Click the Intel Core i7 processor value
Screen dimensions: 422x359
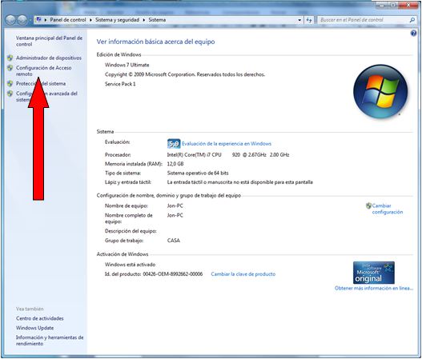(228, 155)
